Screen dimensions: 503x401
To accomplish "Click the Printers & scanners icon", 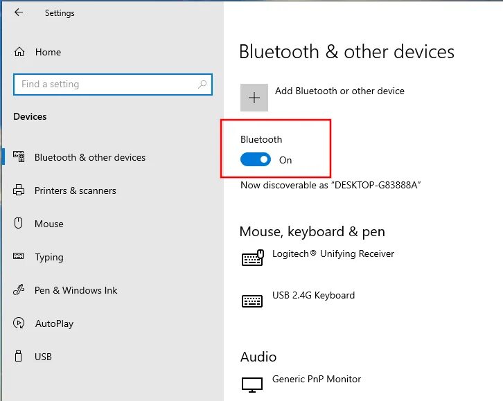I will (x=19, y=190).
